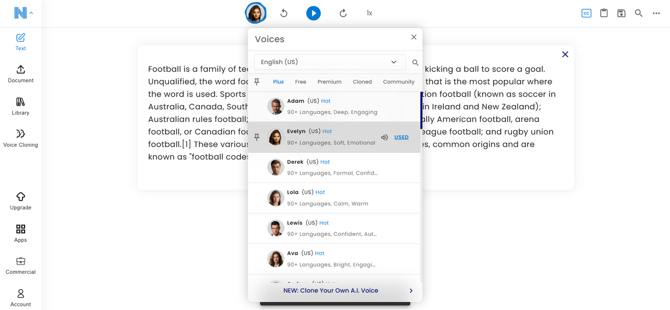Select the Text sidebar item
This screenshot has width=670, height=310.
click(x=20, y=42)
